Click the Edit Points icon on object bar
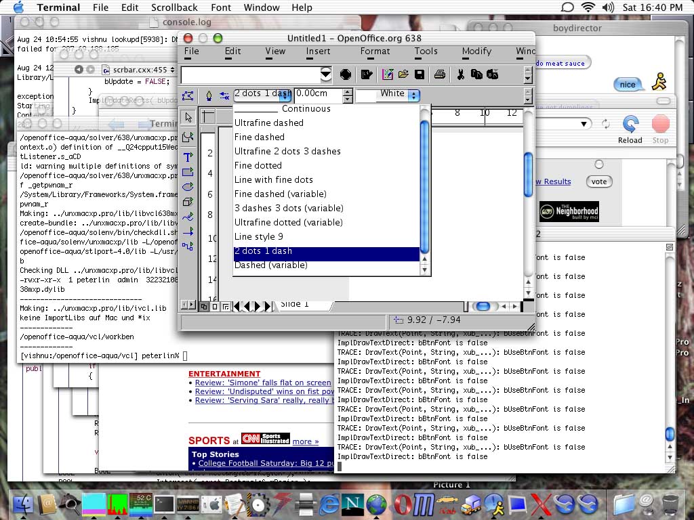The image size is (694, 520). coord(188,95)
